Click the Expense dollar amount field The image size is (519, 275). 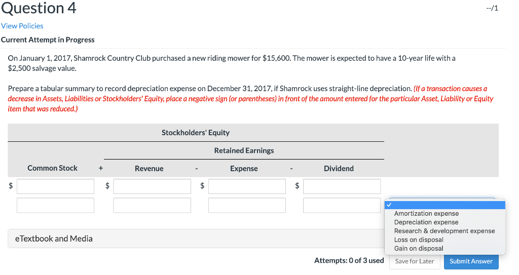(x=247, y=186)
